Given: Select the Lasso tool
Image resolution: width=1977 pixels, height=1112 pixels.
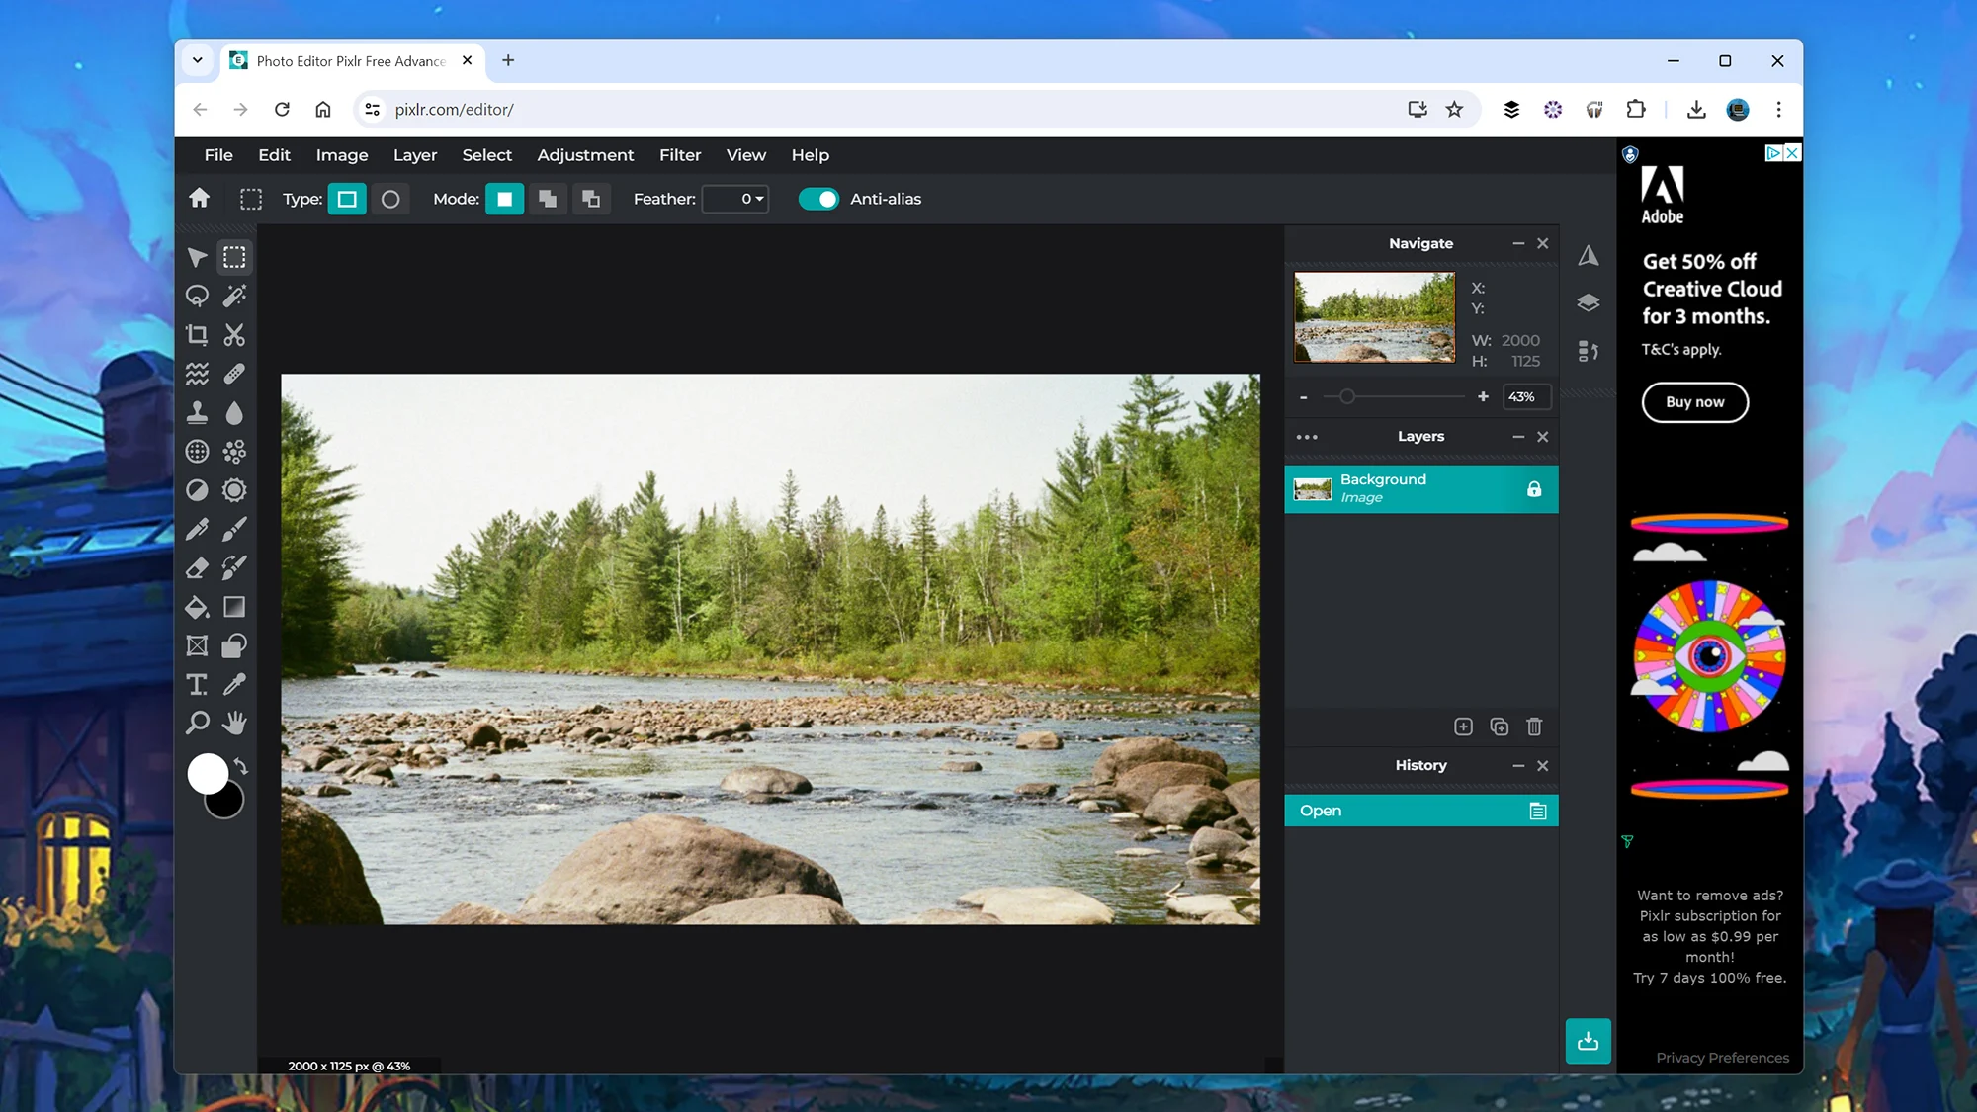Looking at the screenshot, I should pyautogui.click(x=197, y=296).
